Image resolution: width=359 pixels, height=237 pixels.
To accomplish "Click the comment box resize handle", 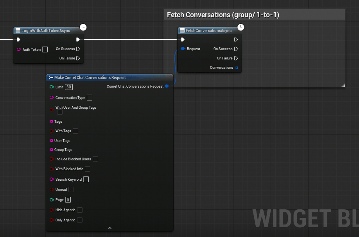I will click(x=343, y=85).
